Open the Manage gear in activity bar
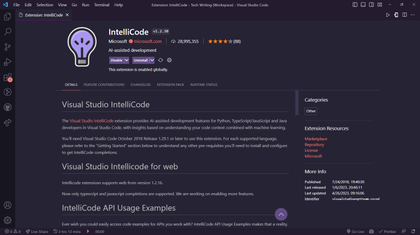This screenshot has height=235, width=420. 7,220
